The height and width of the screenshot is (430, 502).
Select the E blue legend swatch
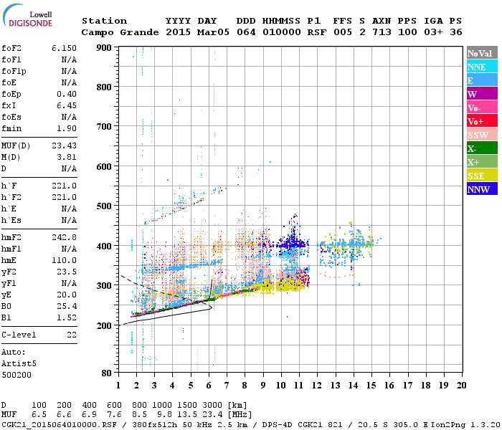[x=482, y=80]
